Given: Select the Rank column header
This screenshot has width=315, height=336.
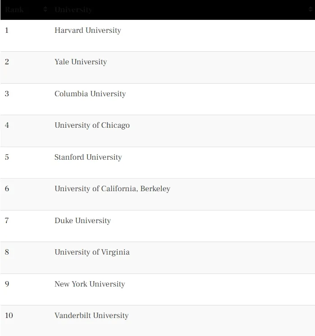Looking at the screenshot, I should [14, 9].
